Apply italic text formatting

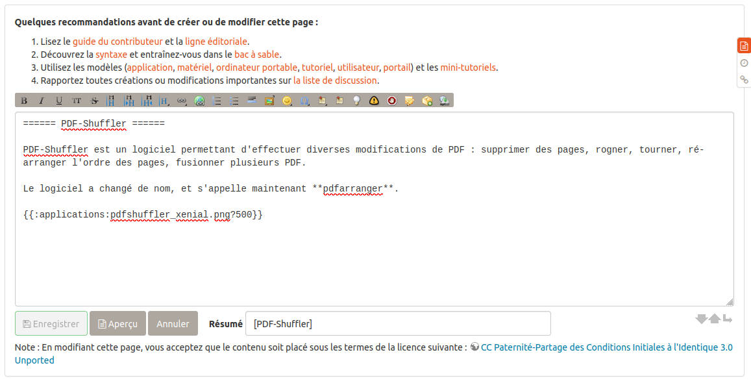point(42,101)
